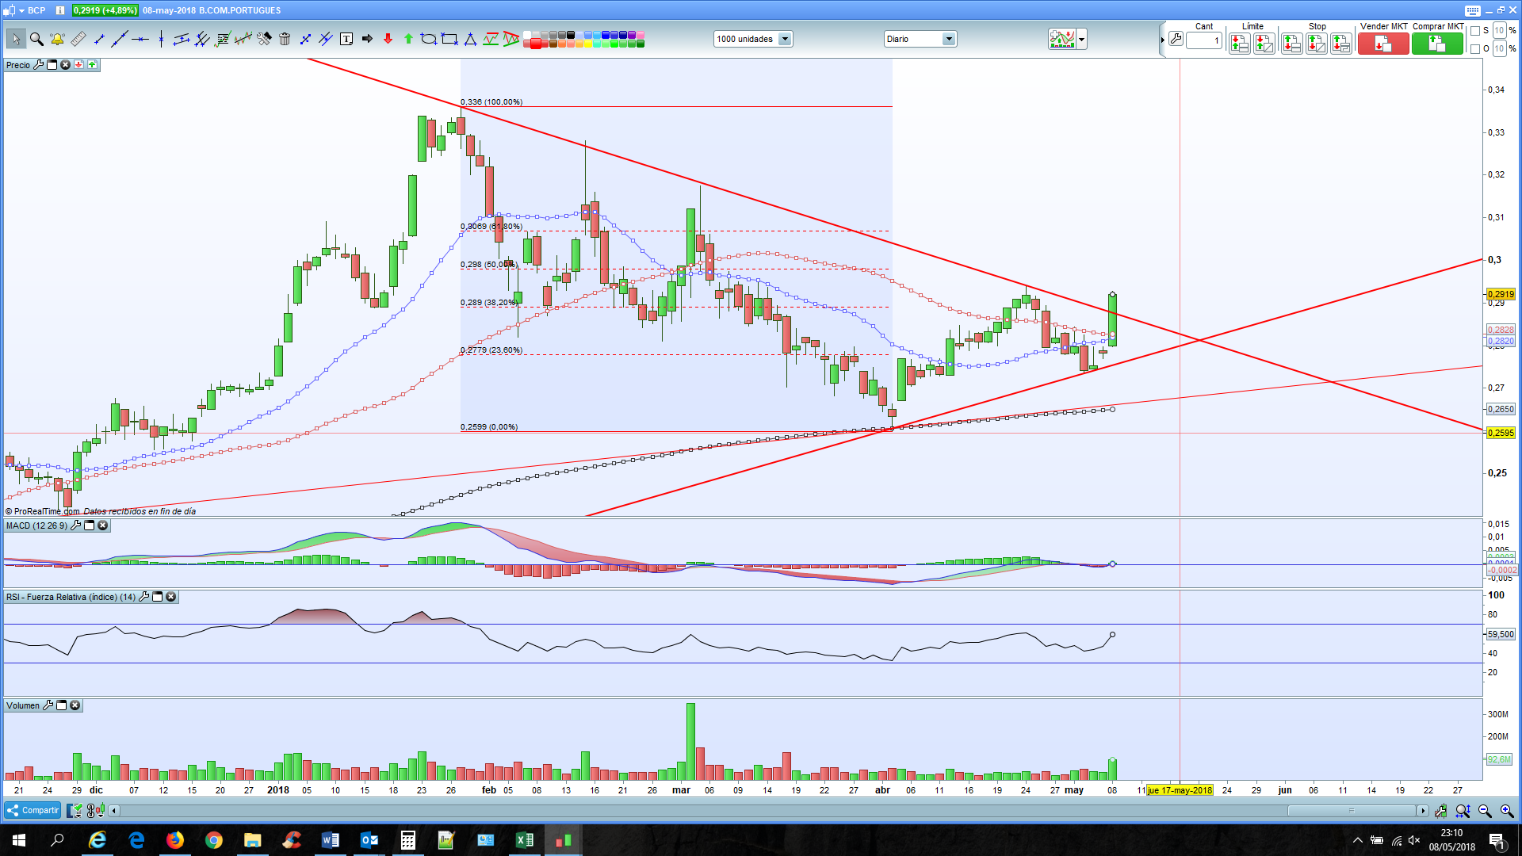Open Excel from the Windows taskbar
This screenshot has width=1522, height=856.
(x=524, y=840)
